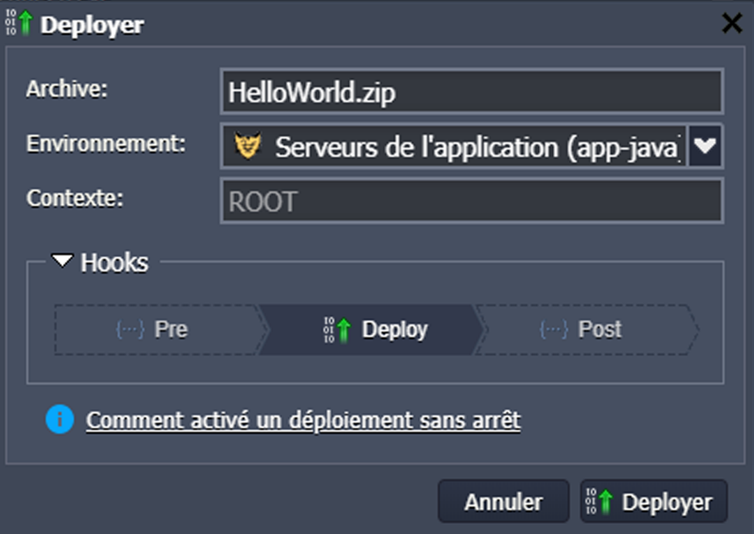754x534 pixels.
Task: Click the curly braces icon beside Post
Action: [x=553, y=330]
